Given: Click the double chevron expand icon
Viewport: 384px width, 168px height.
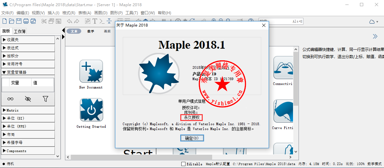Looking at the screenshot, I should 375,36.
